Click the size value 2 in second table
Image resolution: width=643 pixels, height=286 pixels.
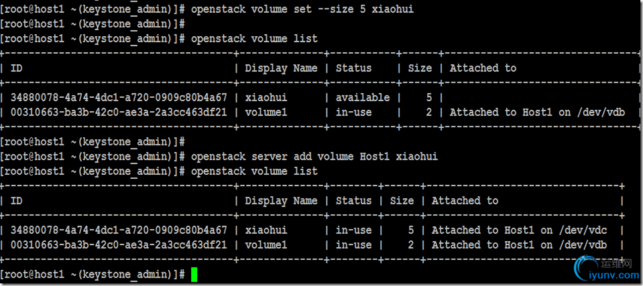[x=411, y=245]
